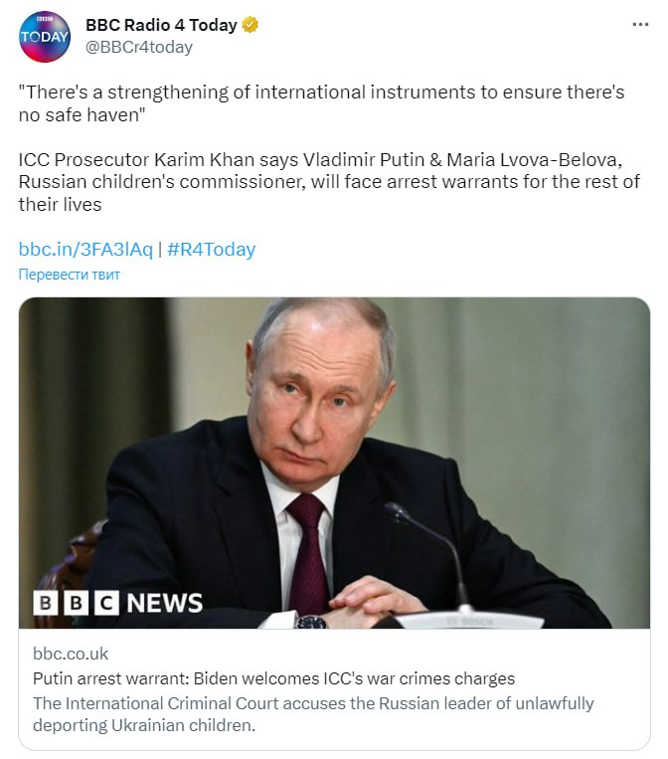This screenshot has width=668, height=759.
Task: Click the ICC Prosecutor Karim Khan paragraph
Action: 328,182
